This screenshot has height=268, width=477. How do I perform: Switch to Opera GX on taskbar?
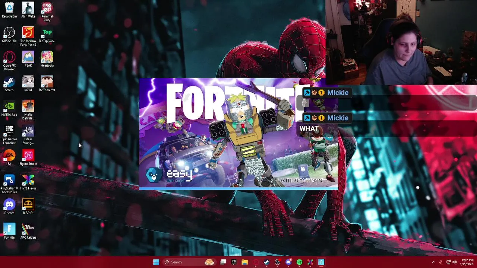click(x=256, y=262)
